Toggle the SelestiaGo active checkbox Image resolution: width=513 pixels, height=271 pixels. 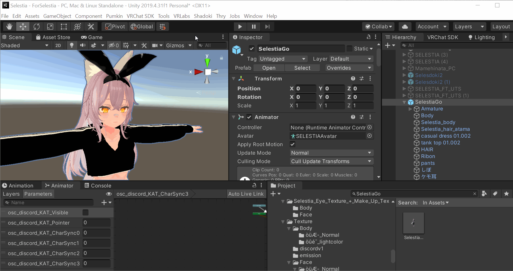pyautogui.click(x=252, y=49)
